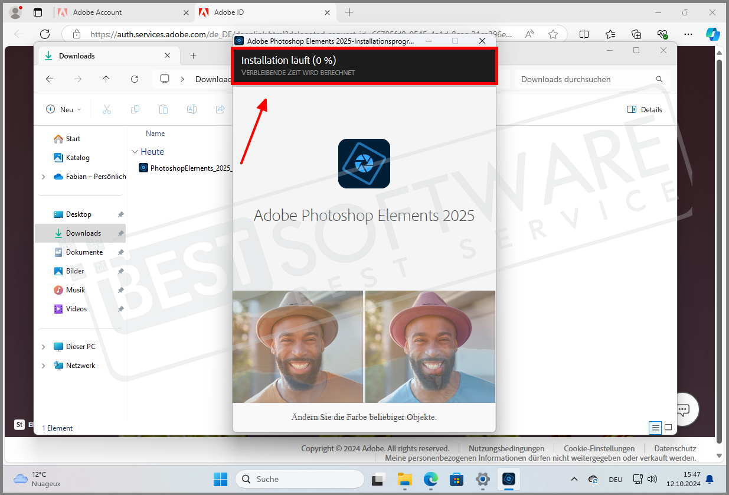Click the after-edit photo with red hat
Screen dimensions: 729x495
pos(430,347)
